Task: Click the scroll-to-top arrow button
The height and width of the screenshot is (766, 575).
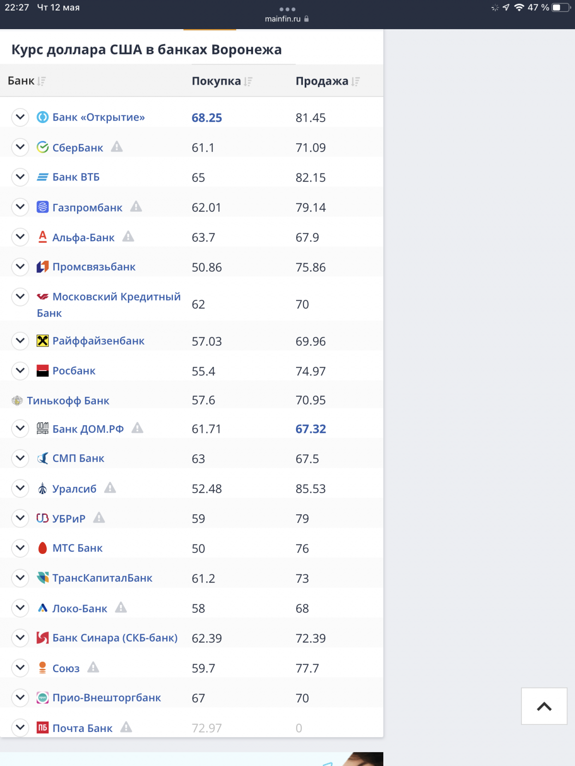Action: pyautogui.click(x=544, y=706)
